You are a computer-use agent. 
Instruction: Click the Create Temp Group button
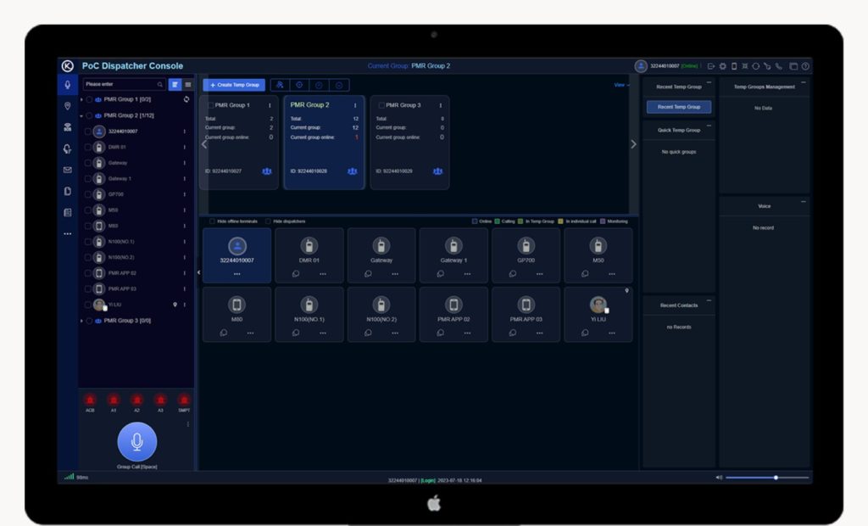(234, 85)
